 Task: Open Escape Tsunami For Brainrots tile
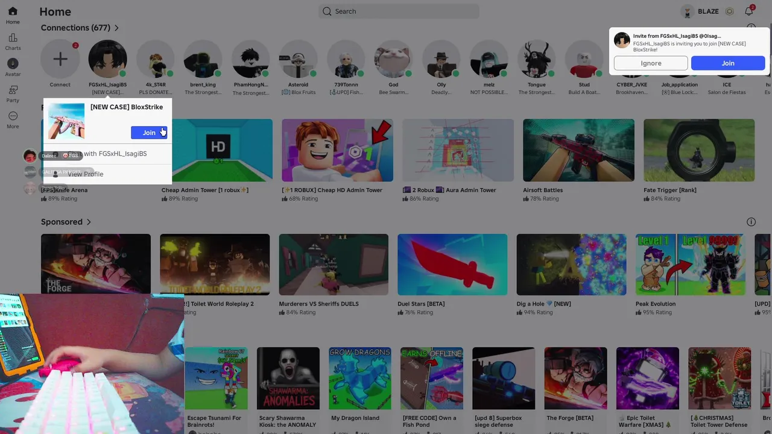217,379
